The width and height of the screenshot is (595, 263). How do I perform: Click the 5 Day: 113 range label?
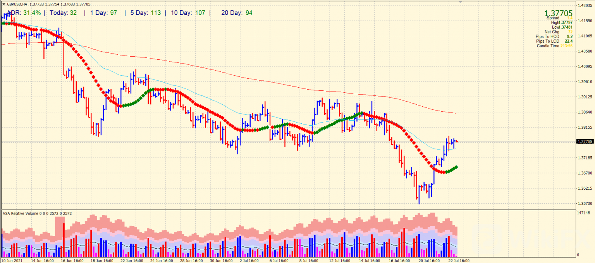click(145, 13)
